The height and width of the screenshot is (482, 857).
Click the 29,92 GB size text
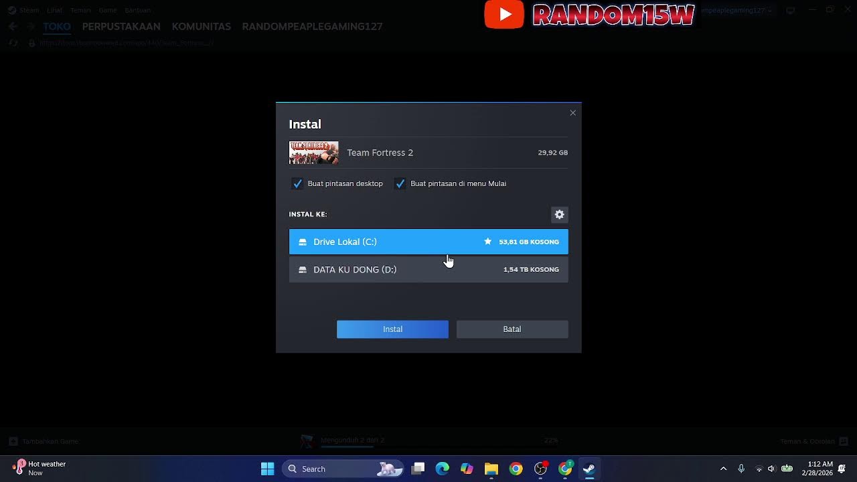tap(552, 153)
